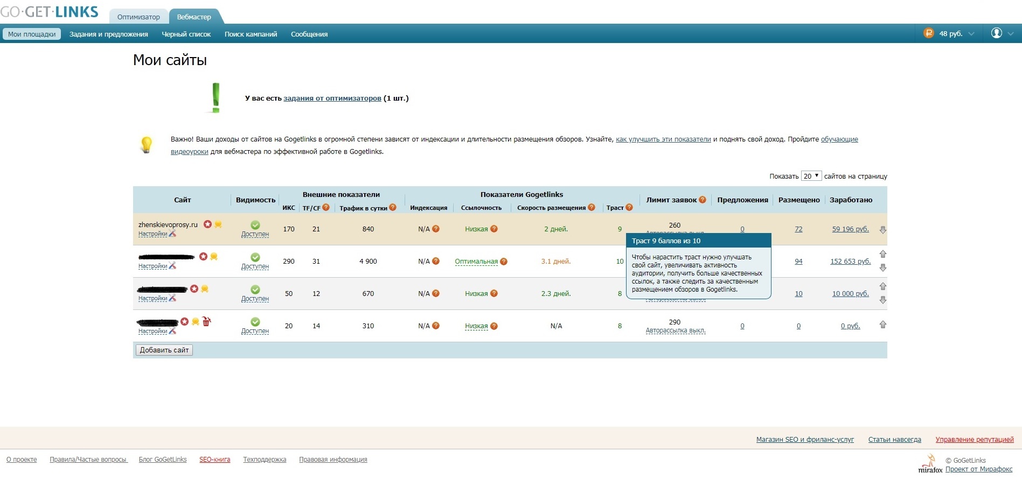Click the help icon beside Трафик в сутки
The height and width of the screenshot is (487, 1022).
pos(393,208)
